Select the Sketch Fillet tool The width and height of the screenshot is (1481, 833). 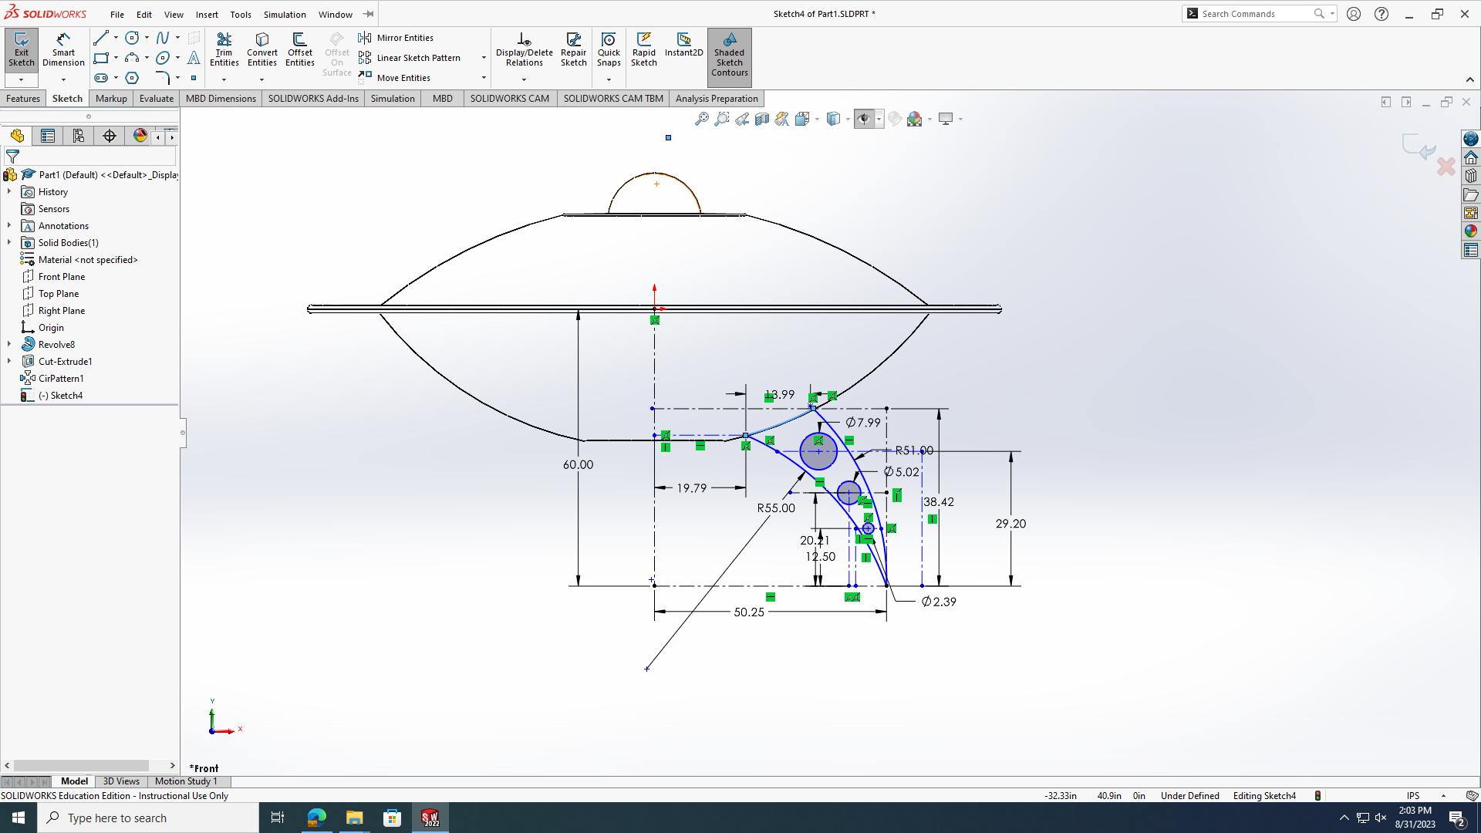(163, 78)
